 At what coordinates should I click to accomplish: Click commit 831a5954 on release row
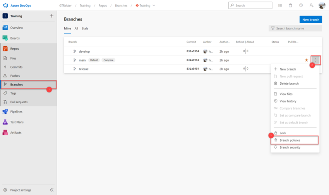pyautogui.click(x=193, y=69)
